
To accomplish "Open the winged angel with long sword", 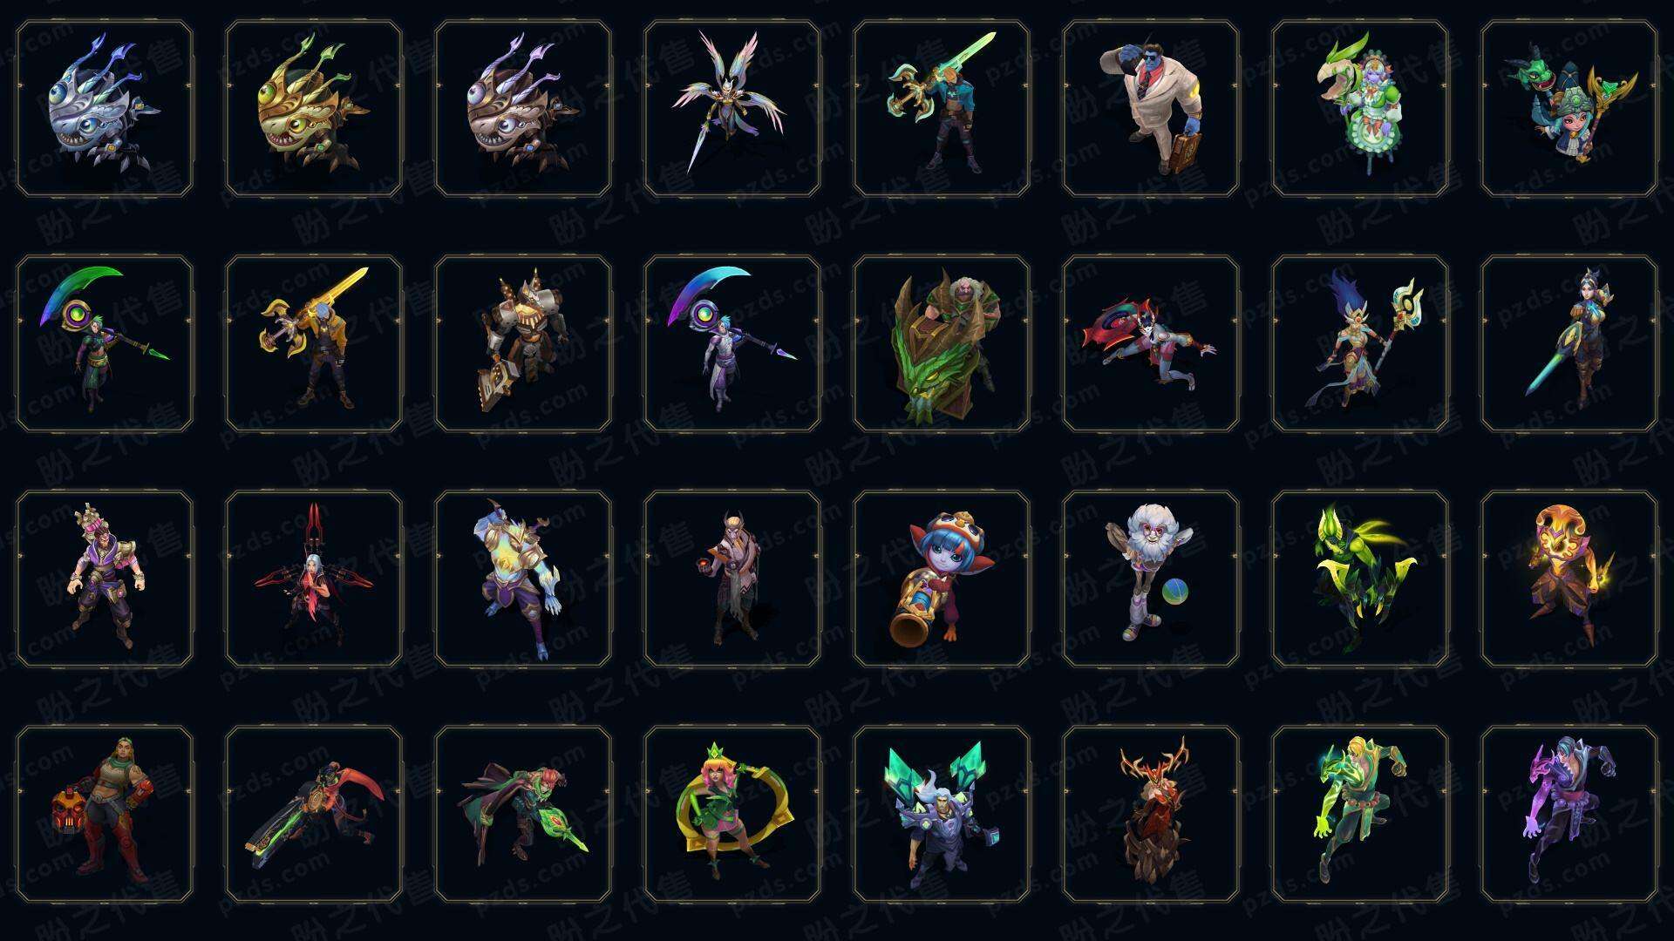I will pyautogui.click(x=732, y=109).
